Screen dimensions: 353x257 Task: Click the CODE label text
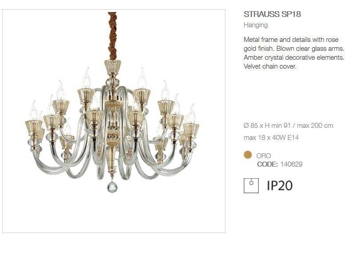pyautogui.click(x=268, y=164)
